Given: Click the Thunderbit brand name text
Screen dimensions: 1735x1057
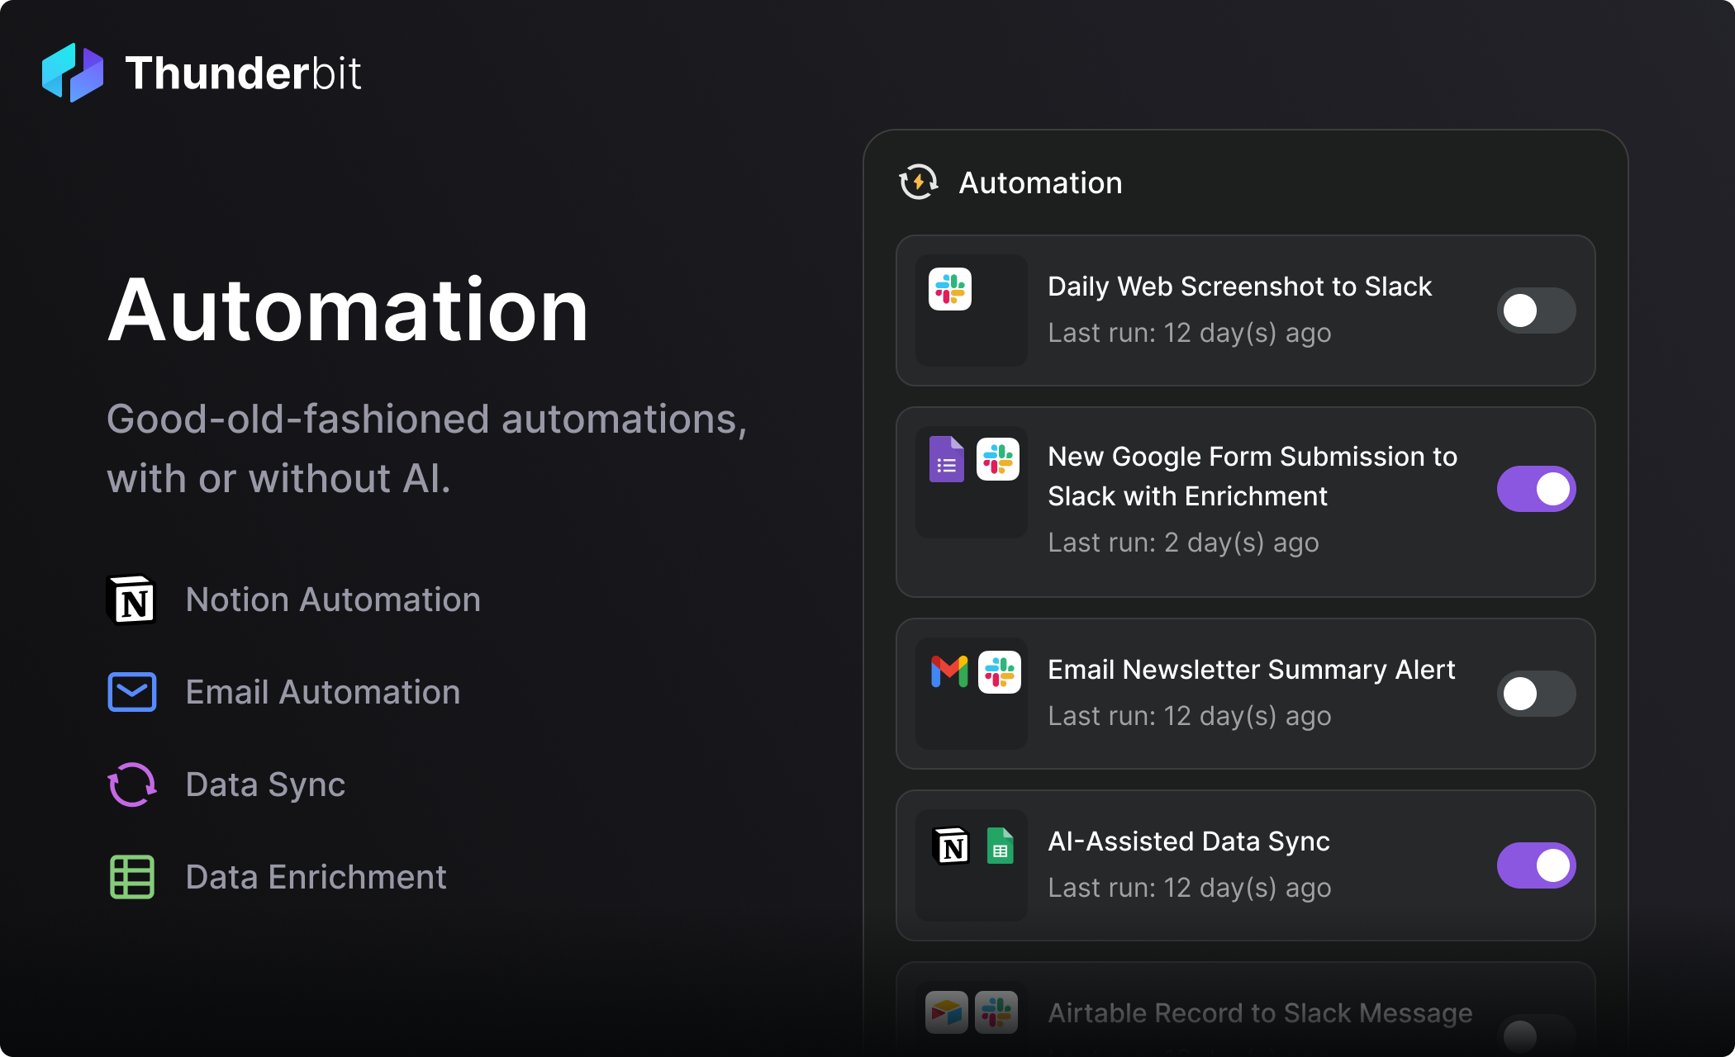Looking at the screenshot, I should click(x=243, y=73).
